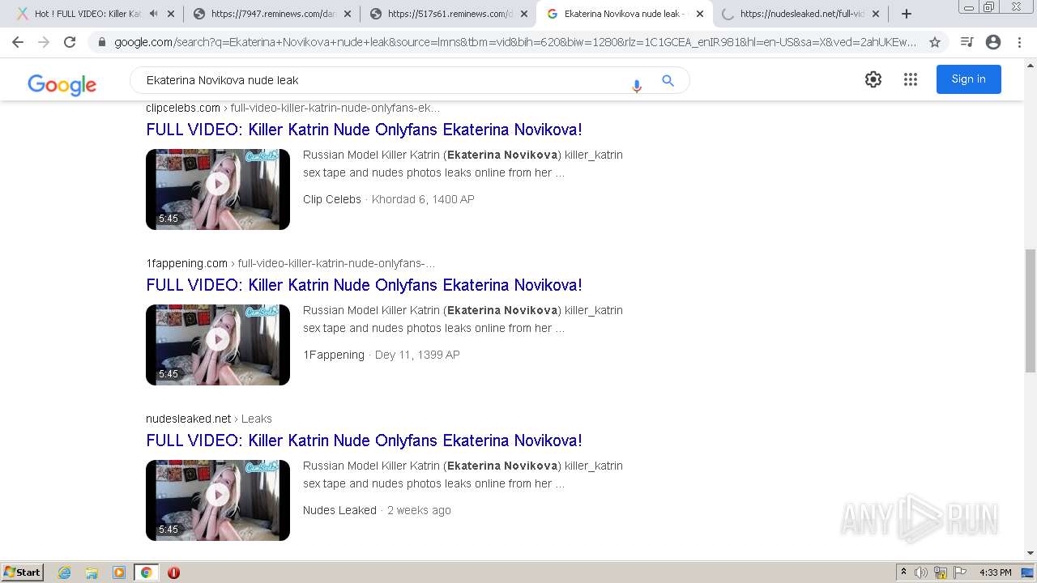Click the "nudesleaked.net › Leaks" breadcrumb
1037x583 pixels.
pos(209,419)
